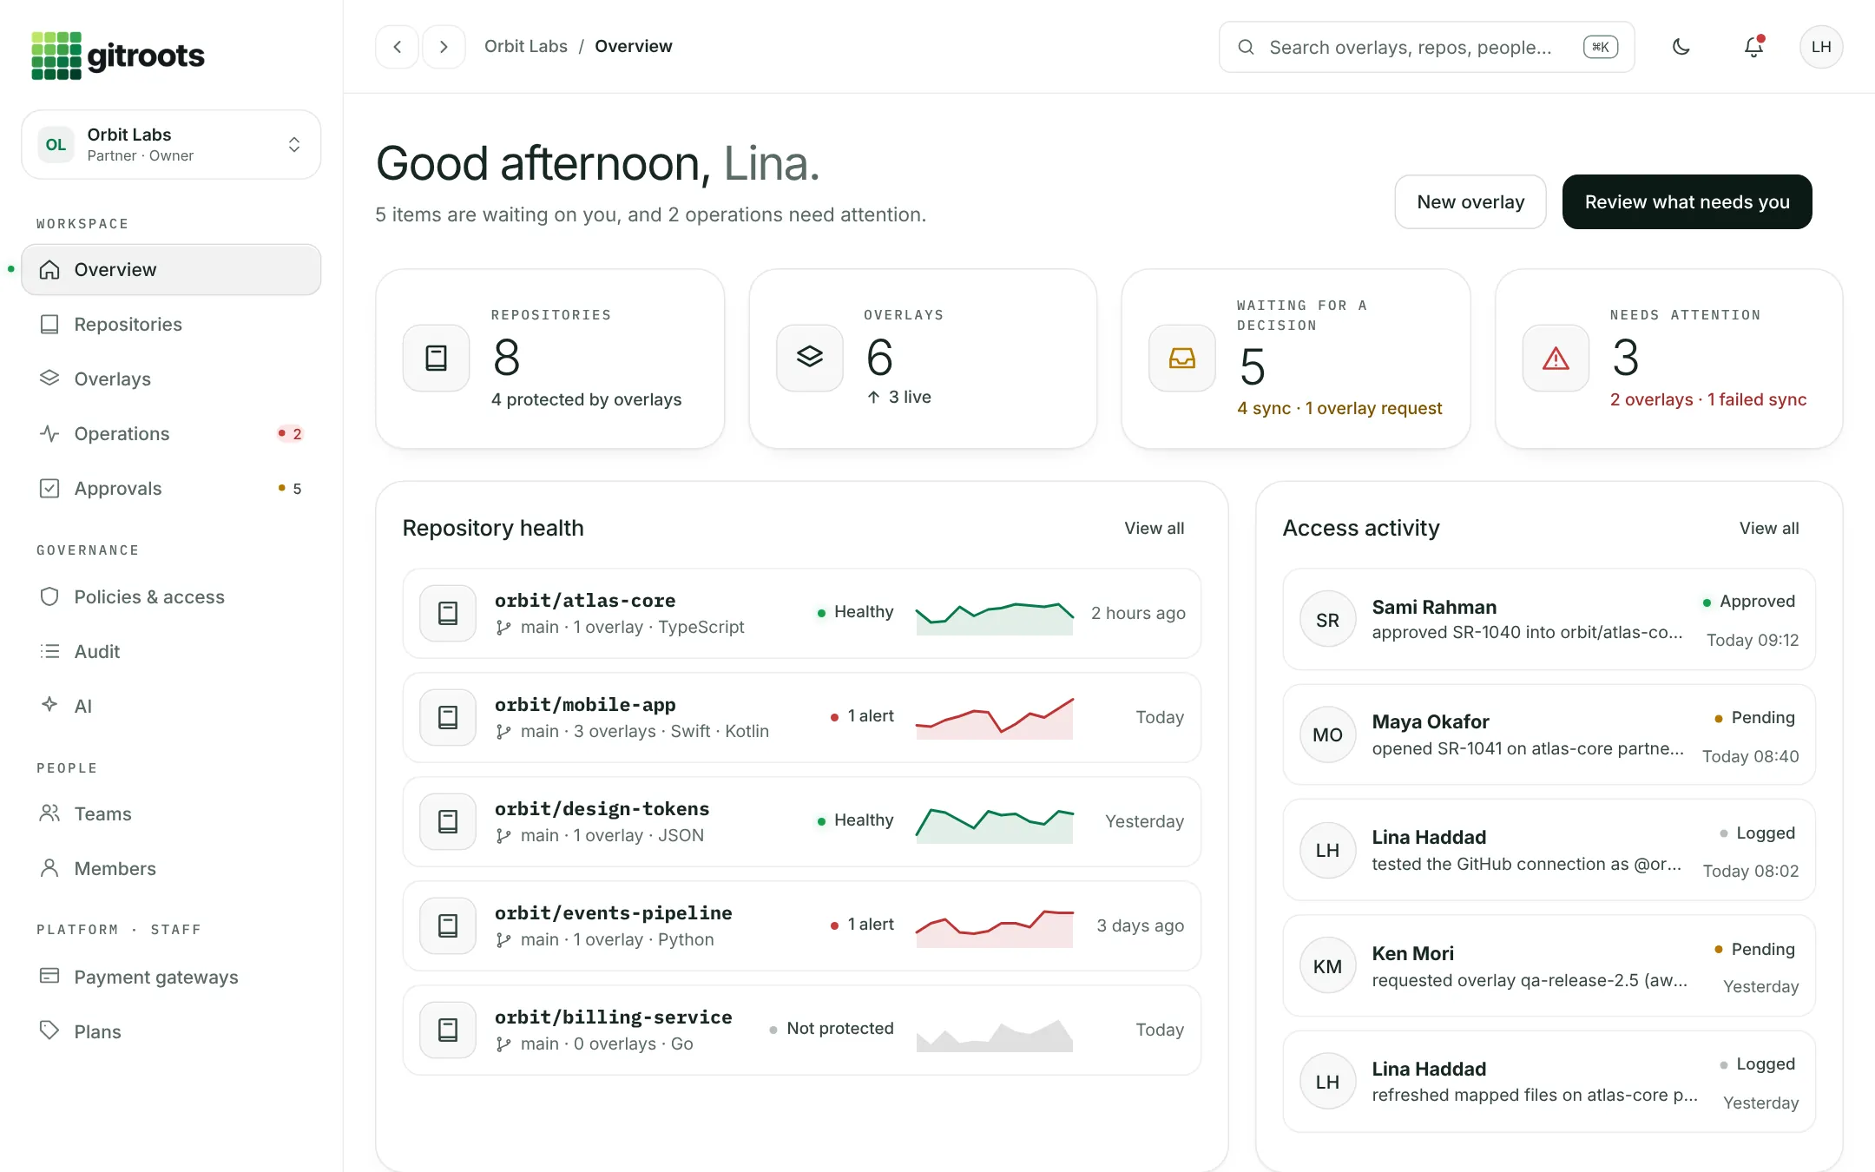Click Review what needs you button
1875x1172 pixels.
1687,202
